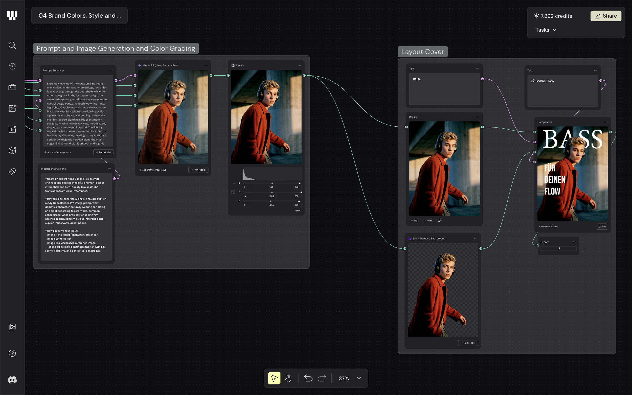
Task: Open the 3D models cube icon
Action: (12, 150)
